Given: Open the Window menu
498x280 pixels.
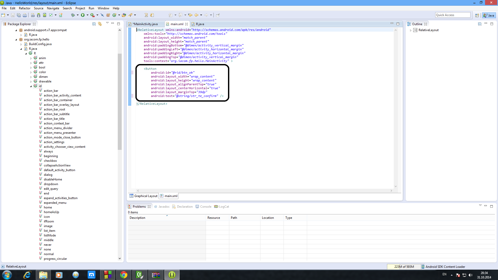Looking at the screenshot, I should pyautogui.click(x=103, y=8).
